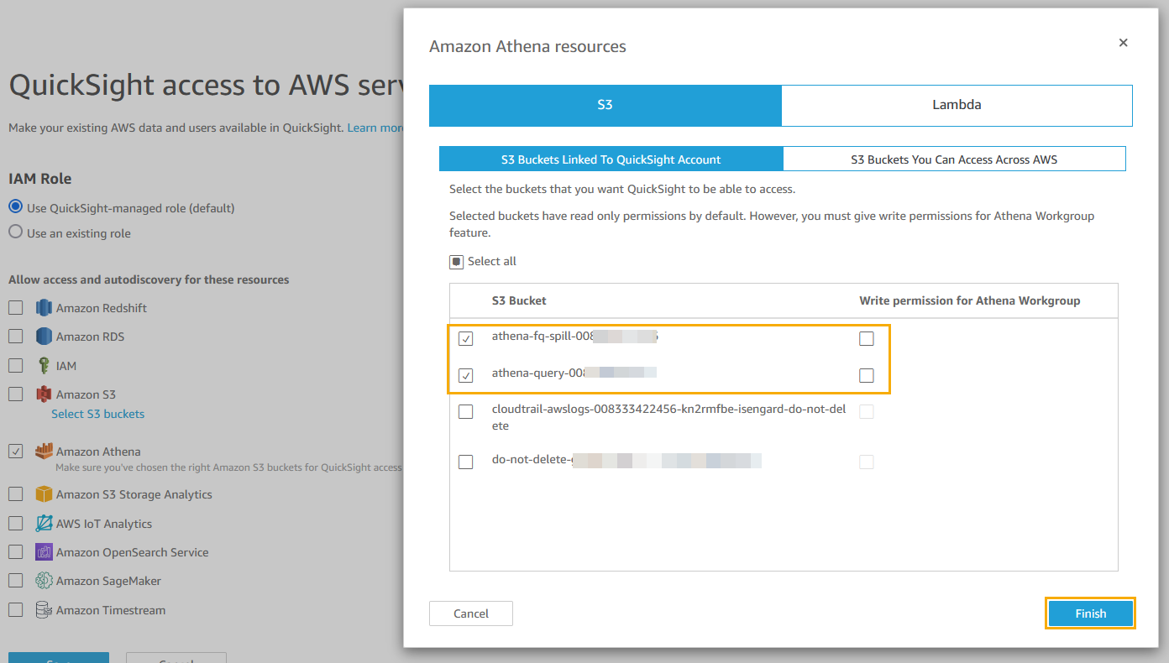Click the Write permission for Athena Workgroup header
This screenshot has height=663, width=1169.
click(970, 300)
